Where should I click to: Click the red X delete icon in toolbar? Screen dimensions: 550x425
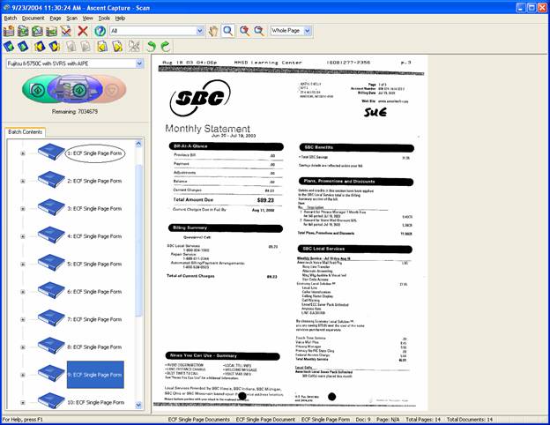click(82, 31)
